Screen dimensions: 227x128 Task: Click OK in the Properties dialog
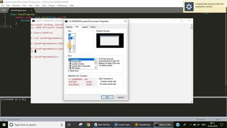coord(107,97)
